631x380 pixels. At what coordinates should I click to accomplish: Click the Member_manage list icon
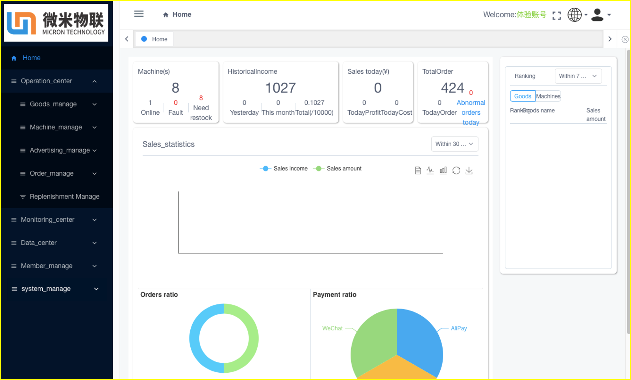[x=14, y=266]
